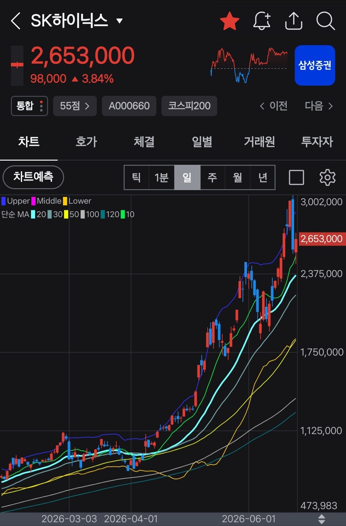Open chart settings gear icon
This screenshot has width=346, height=526.
pos(327,177)
